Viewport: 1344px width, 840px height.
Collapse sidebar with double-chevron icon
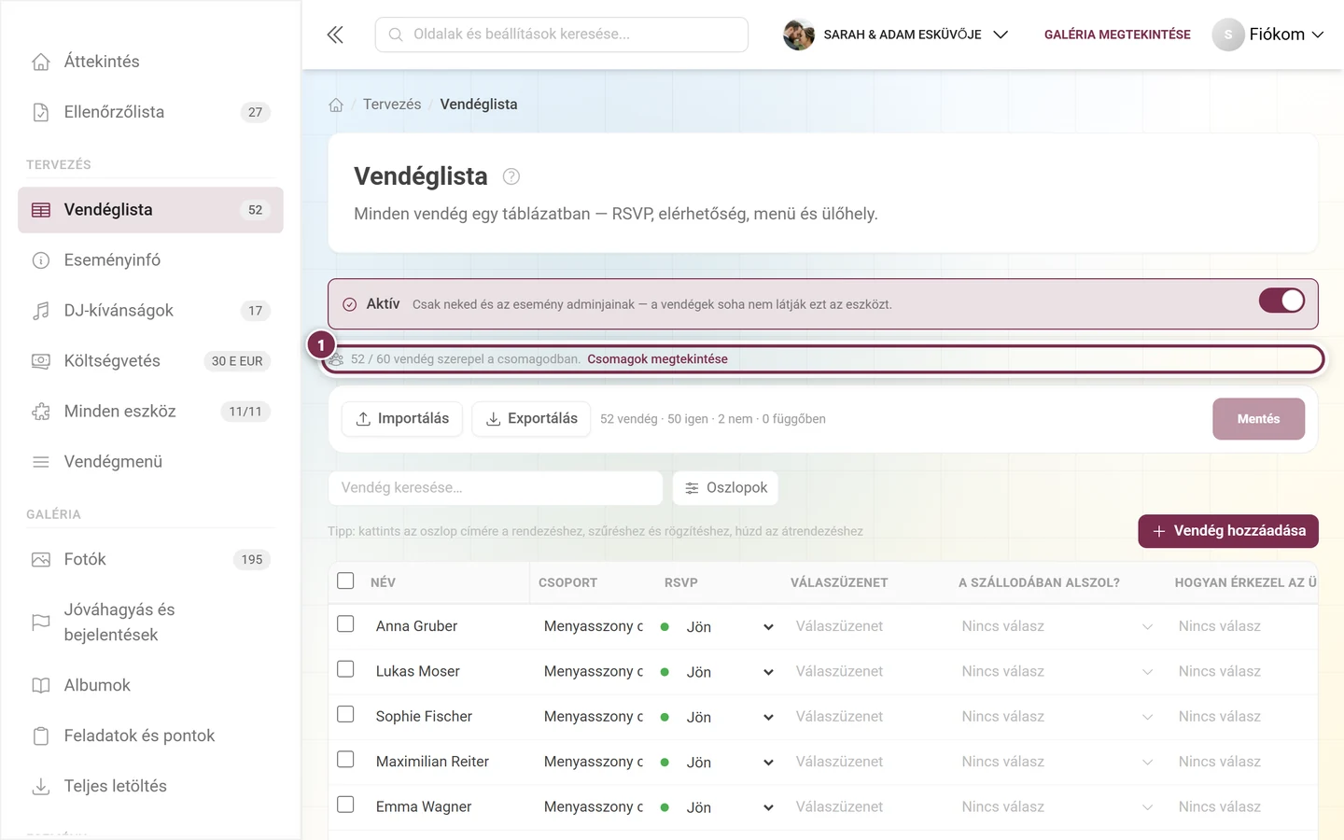(x=335, y=35)
